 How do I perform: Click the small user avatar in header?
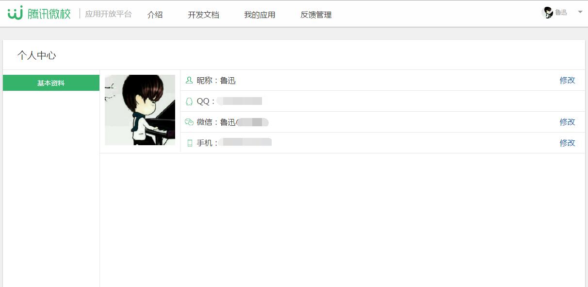coord(548,13)
